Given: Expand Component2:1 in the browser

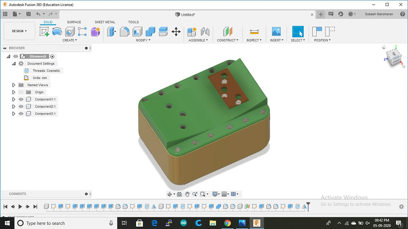Looking at the screenshot, I should 13,106.
